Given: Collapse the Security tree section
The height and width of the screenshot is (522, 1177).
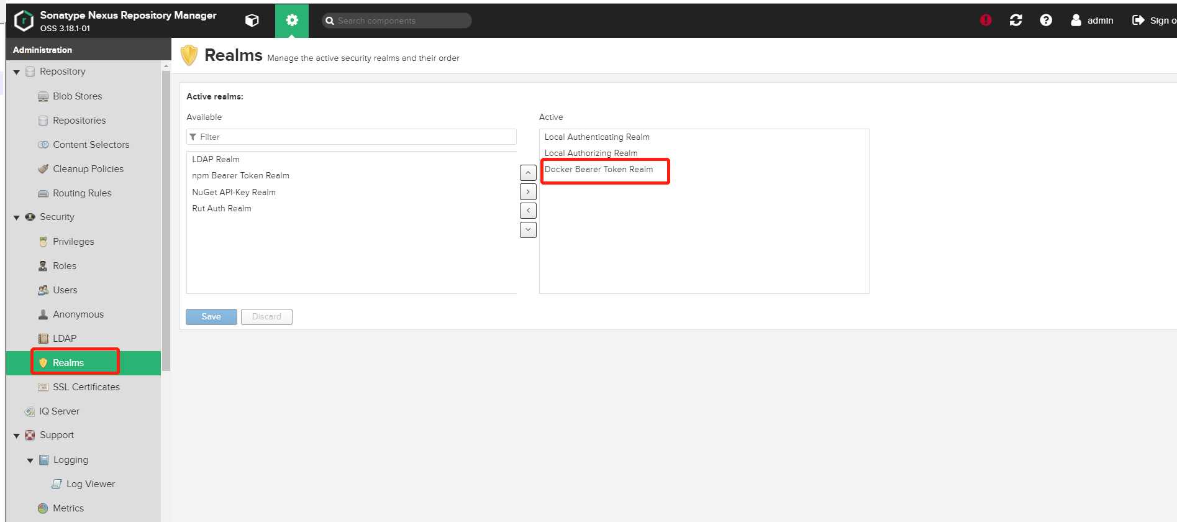Looking at the screenshot, I should tap(17, 217).
